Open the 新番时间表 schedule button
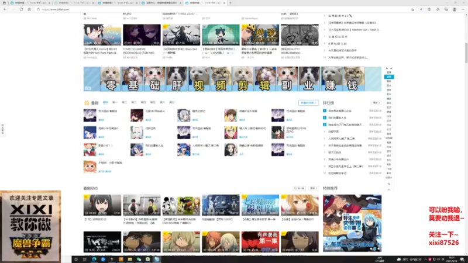 click(308, 103)
